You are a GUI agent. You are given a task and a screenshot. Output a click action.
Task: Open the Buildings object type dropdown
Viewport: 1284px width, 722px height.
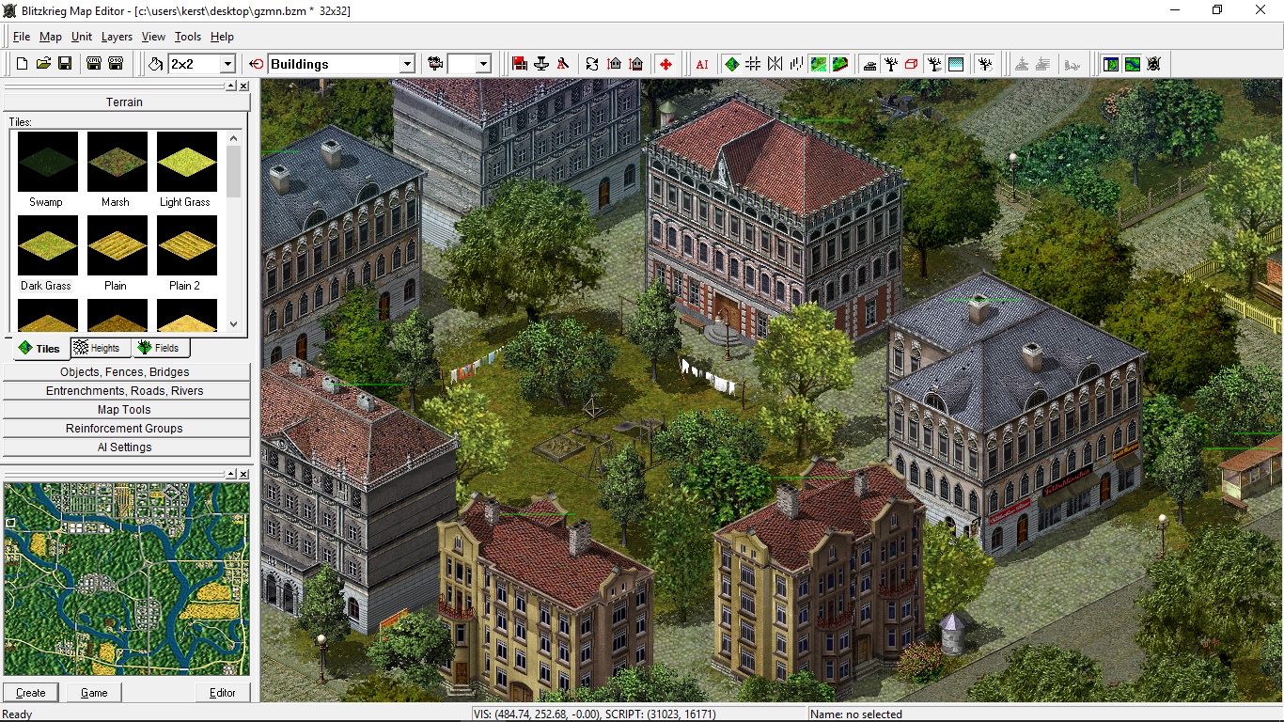coord(407,64)
